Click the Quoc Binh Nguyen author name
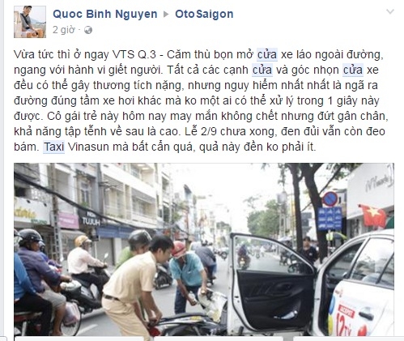The width and height of the screenshot is (404, 341). [105, 14]
